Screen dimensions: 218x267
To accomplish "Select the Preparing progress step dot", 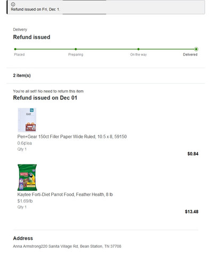I will point(76,49).
